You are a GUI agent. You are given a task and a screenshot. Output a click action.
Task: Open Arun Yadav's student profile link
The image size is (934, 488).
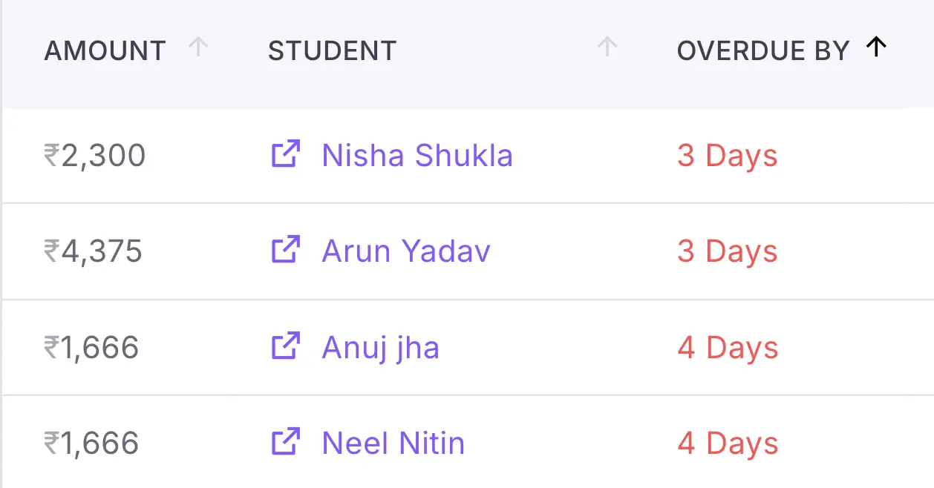point(405,251)
